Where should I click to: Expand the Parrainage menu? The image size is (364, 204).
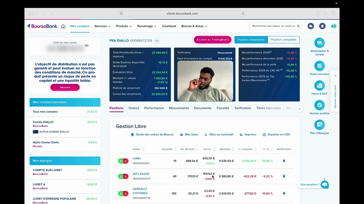[x=147, y=26]
